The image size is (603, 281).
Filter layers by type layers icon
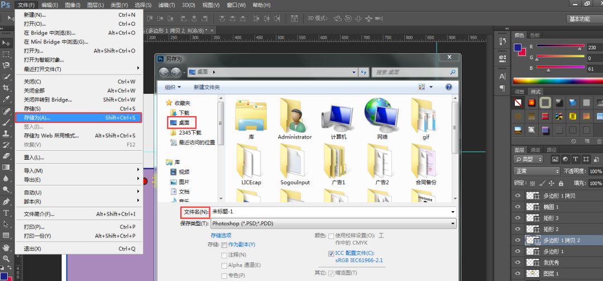tap(575, 159)
